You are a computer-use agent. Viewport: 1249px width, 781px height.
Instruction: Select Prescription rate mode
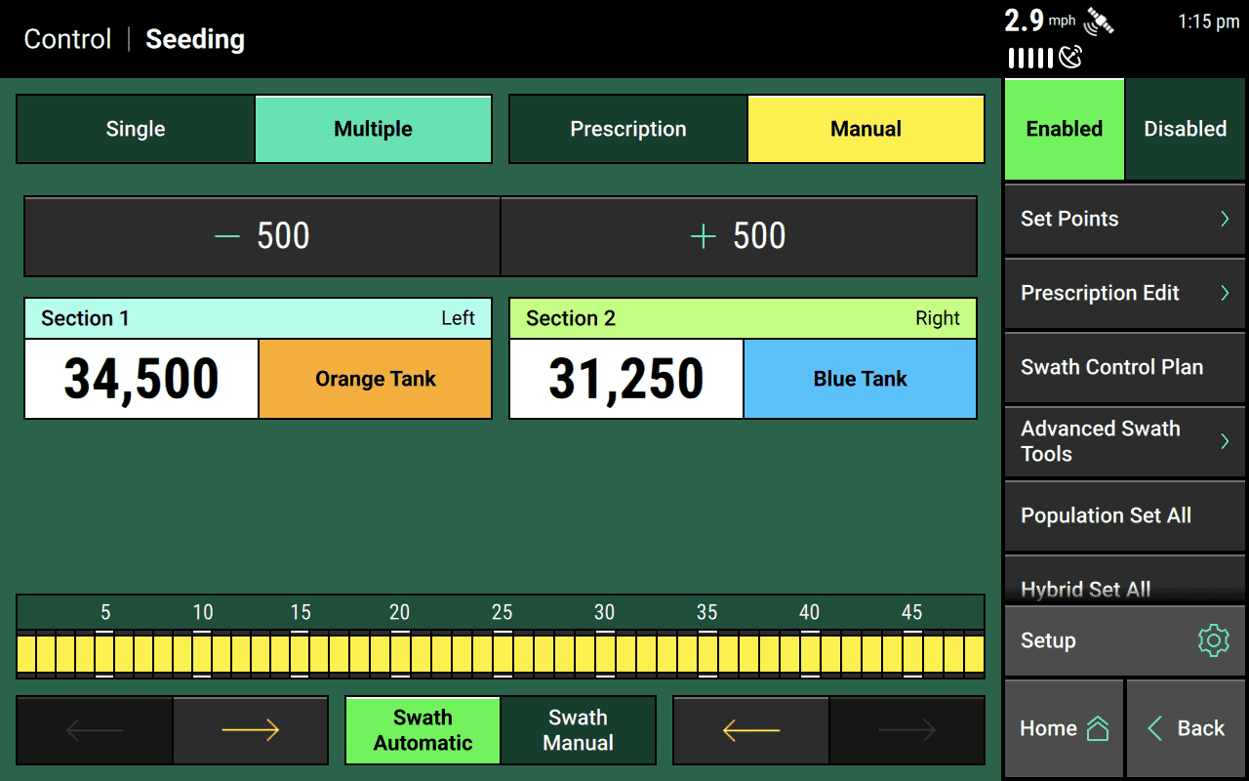coord(627,129)
